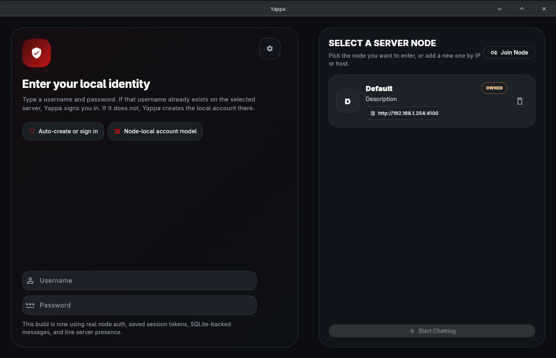Open the title bar dropdown chevron
The height and width of the screenshot is (358, 556).
coord(499,8)
